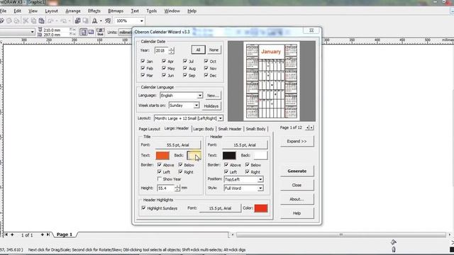Image resolution: width=454 pixels, height=255 pixels.
Task: Go to first page navigator arrow
Action: click(x=6, y=234)
